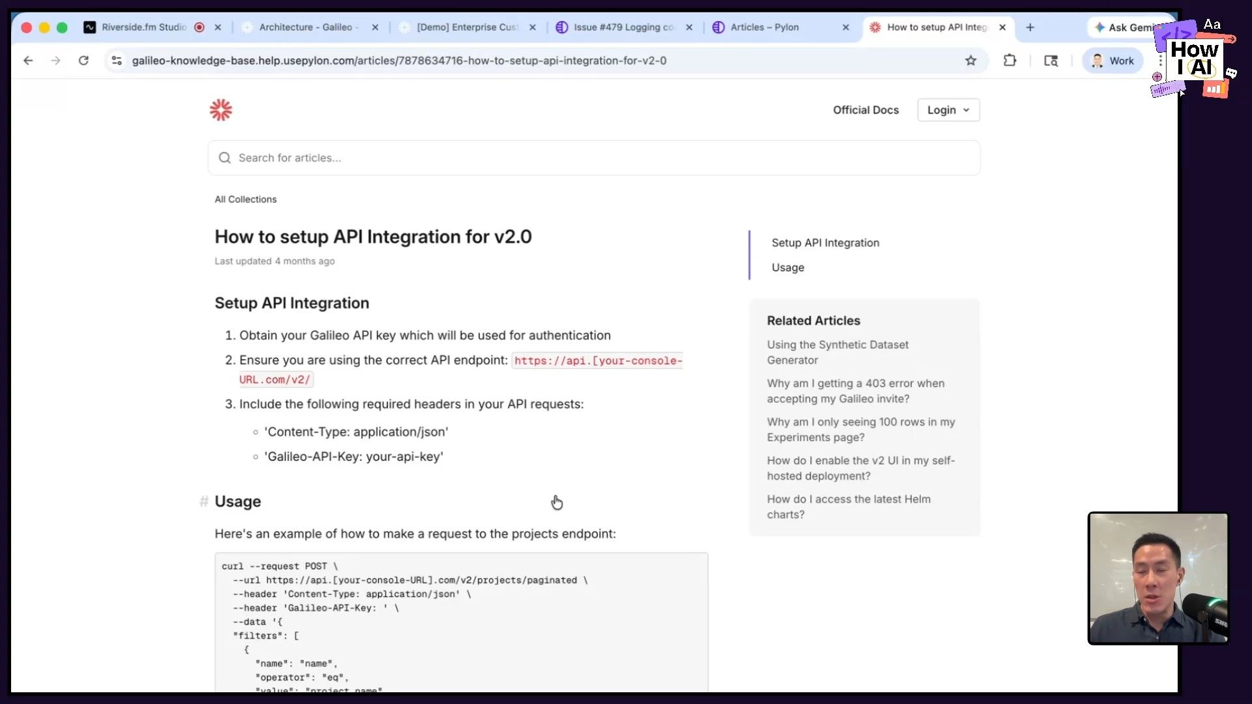Click the Search for articles field
The height and width of the screenshot is (704, 1252).
pyautogui.click(x=594, y=158)
